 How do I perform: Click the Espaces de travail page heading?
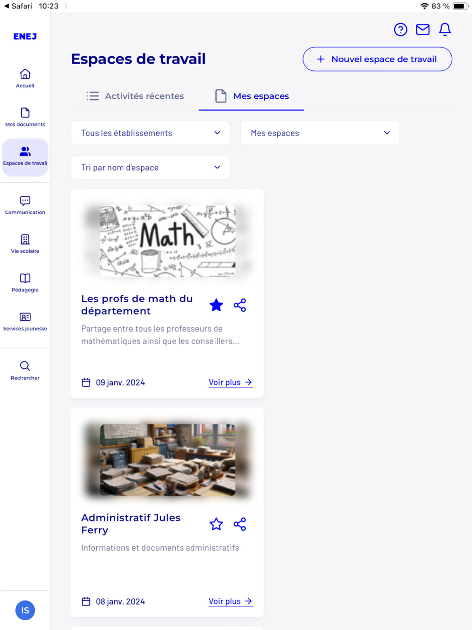click(138, 59)
